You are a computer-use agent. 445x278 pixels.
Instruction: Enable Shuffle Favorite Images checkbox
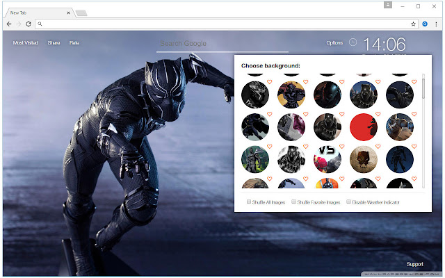pos(293,202)
